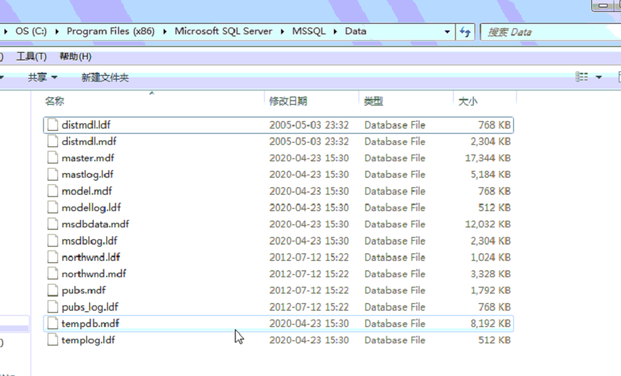Click the pubs_log.ldf file icon
The height and width of the screenshot is (376, 621).
[x=53, y=307]
